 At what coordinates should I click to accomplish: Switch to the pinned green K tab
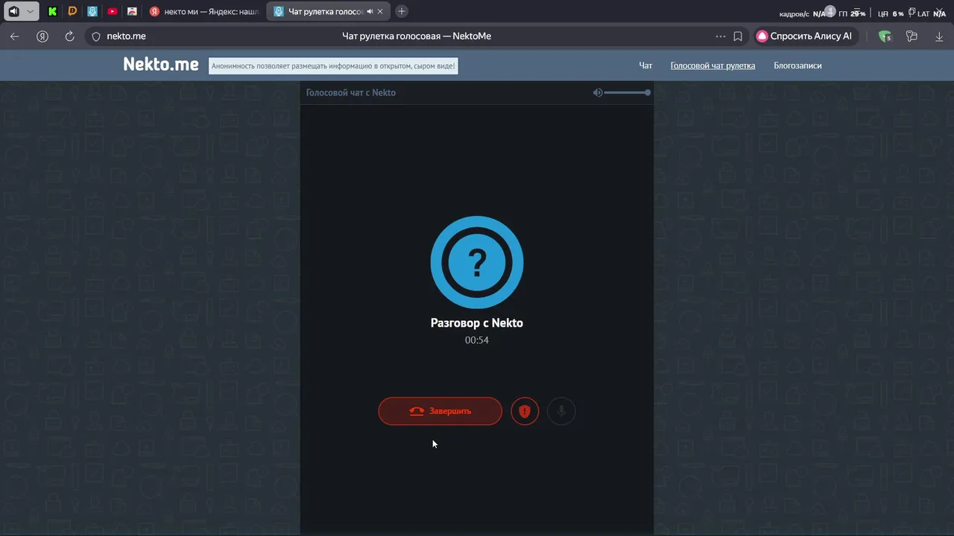52,11
